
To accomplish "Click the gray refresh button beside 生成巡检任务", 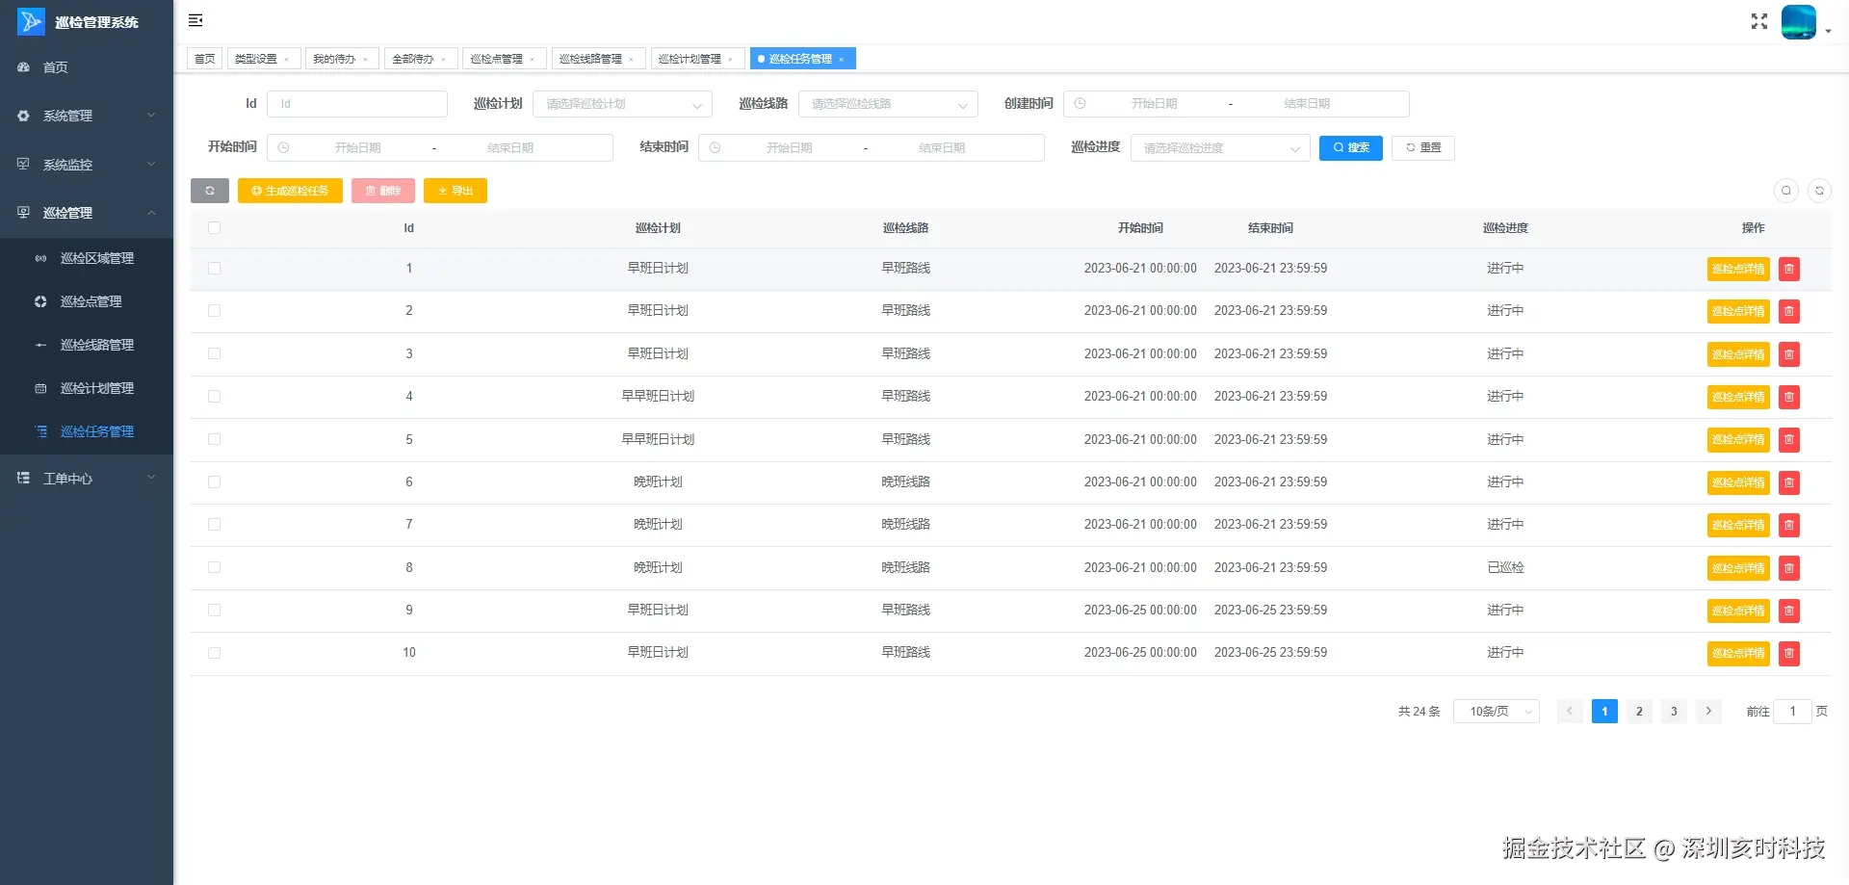I will tap(210, 191).
